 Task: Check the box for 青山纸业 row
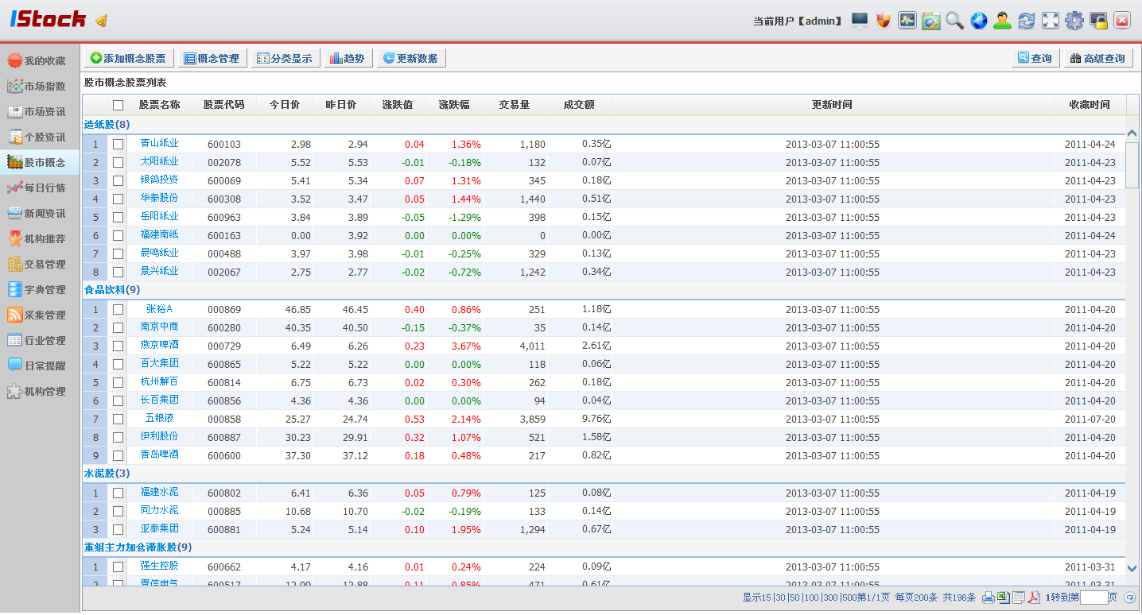118,145
